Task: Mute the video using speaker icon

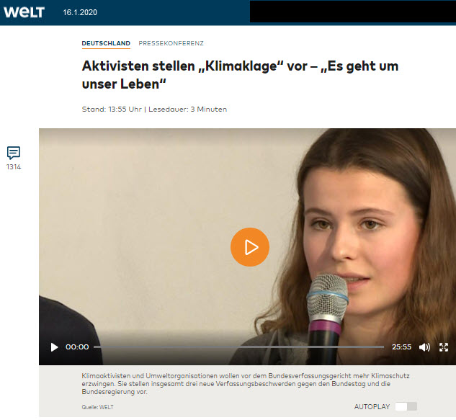Action: [424, 347]
